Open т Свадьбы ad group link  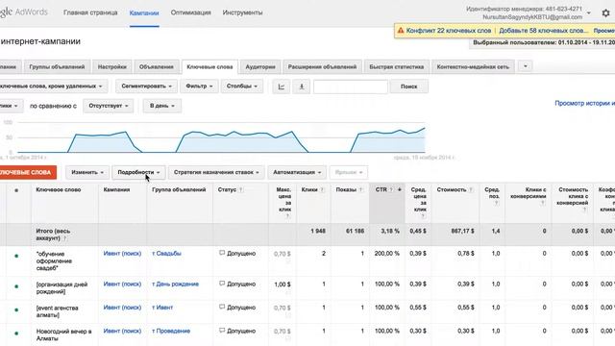coord(166,254)
